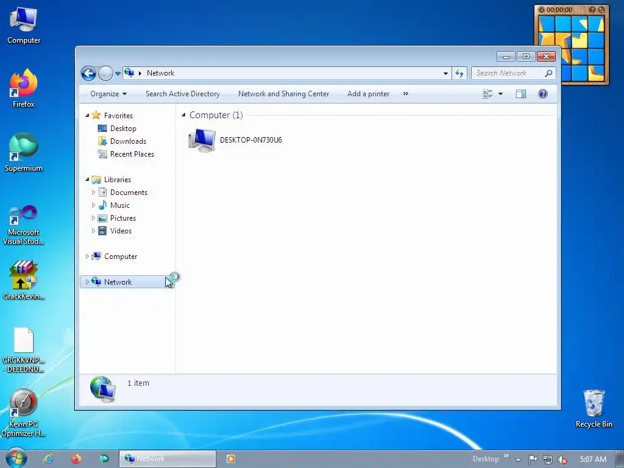
Task: Click the Desktop toolbar label in taskbar
Action: click(x=486, y=459)
